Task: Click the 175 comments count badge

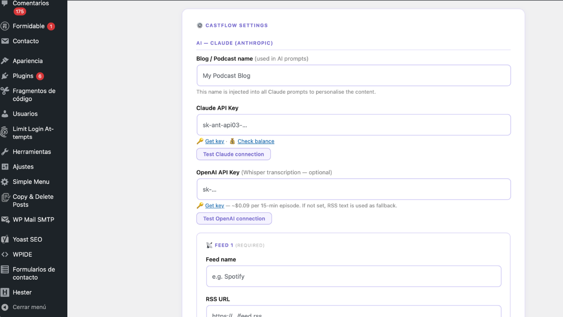Action: 20,11
